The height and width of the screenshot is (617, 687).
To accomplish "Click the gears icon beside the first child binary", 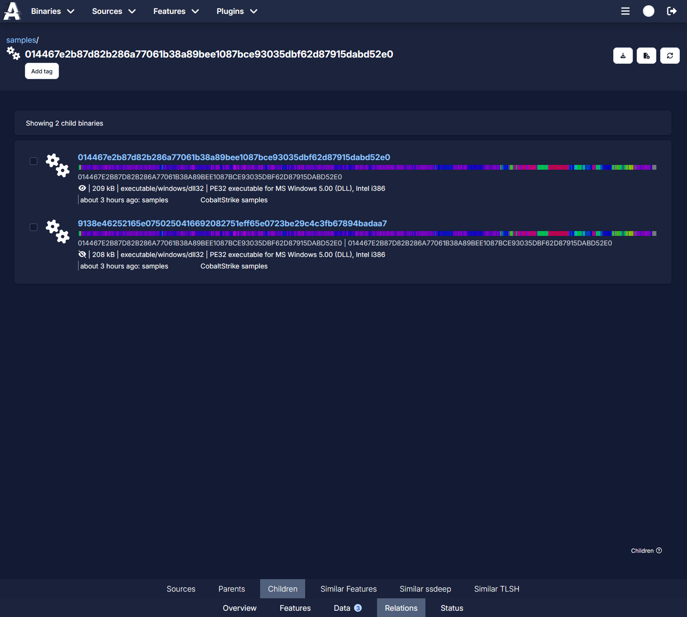I will [57, 165].
